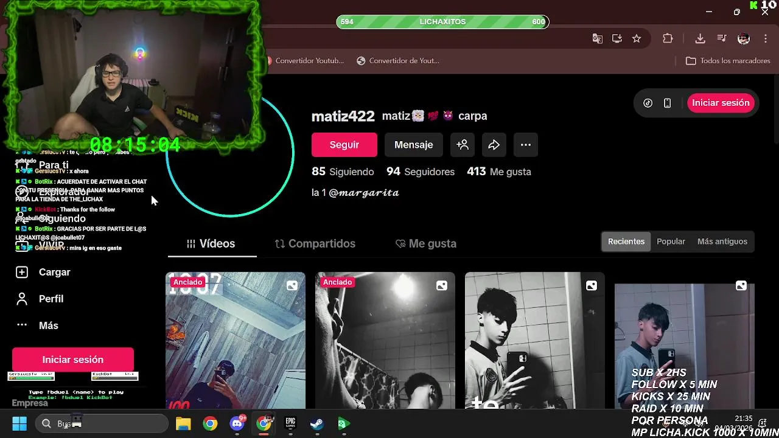Click the Para ti sidebar item
Image resolution: width=779 pixels, height=438 pixels.
(x=54, y=165)
